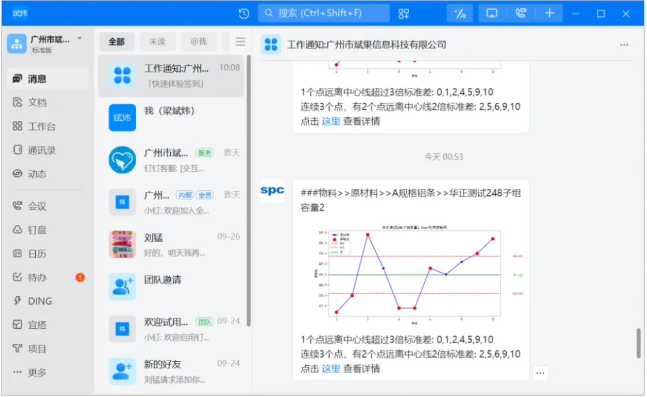Click the app grid icon beside search
647x397 pixels.
403,13
